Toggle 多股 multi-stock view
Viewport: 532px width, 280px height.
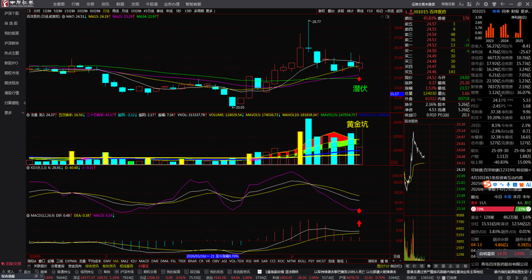[341, 11]
